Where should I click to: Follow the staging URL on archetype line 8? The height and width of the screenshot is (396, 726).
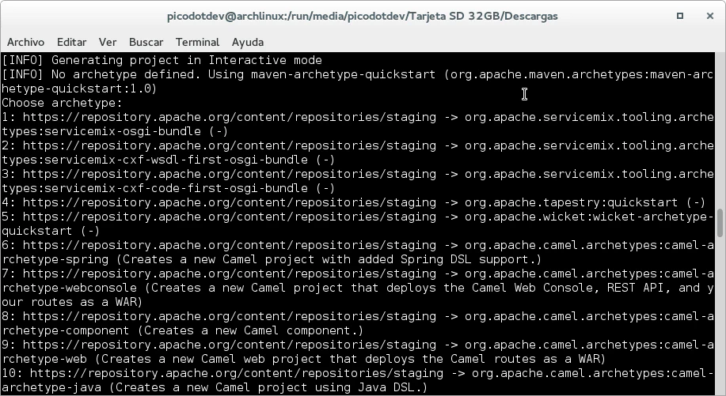pyautogui.click(x=229, y=316)
